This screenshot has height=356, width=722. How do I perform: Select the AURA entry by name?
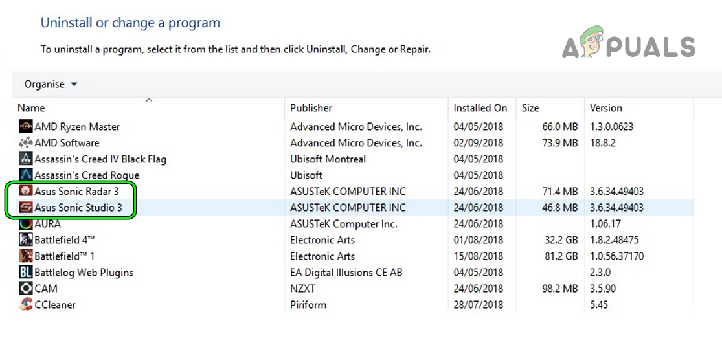47,224
